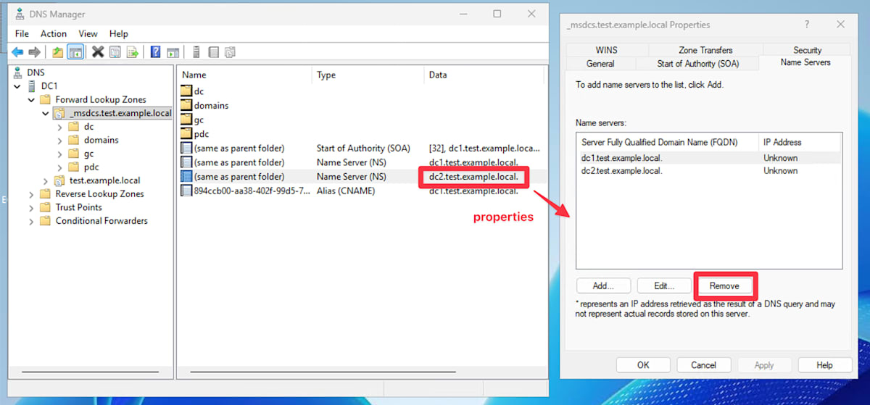
Task: Click the Type column header in DNS Manager
Action: pos(368,75)
